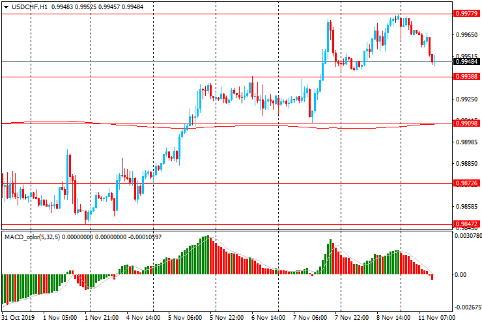The height and width of the screenshot is (325, 482).
Task: Select the 7 Nov 06:00 time label
Action: (x=310, y=318)
